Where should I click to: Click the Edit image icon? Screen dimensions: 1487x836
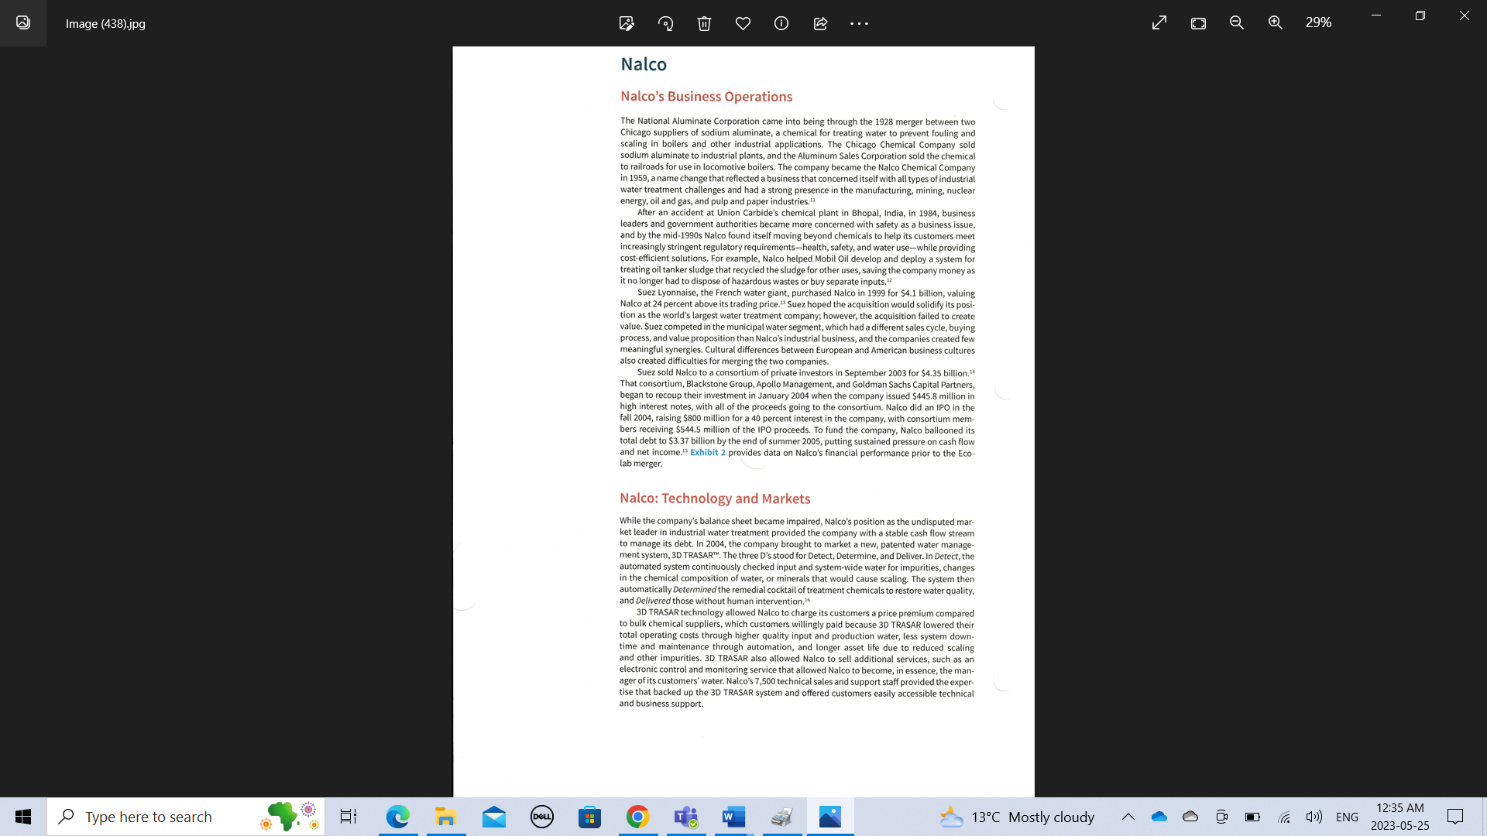pos(627,23)
